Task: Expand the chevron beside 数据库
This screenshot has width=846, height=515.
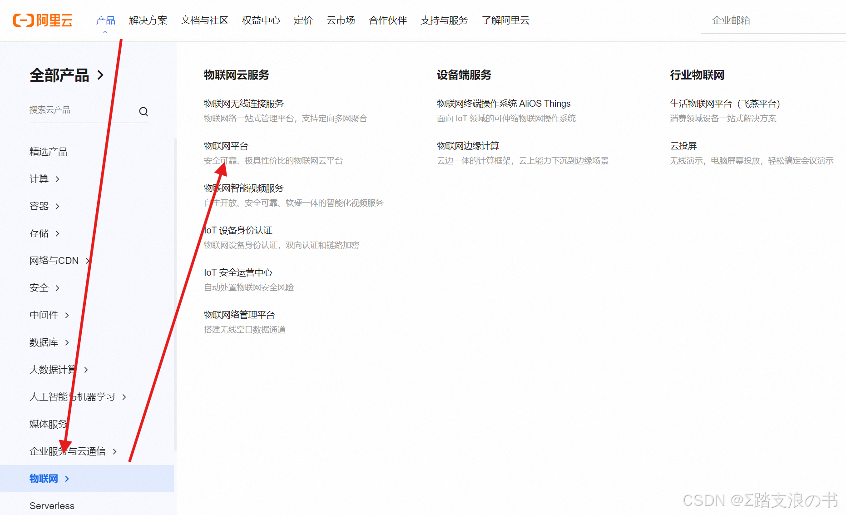Action: pyautogui.click(x=67, y=342)
